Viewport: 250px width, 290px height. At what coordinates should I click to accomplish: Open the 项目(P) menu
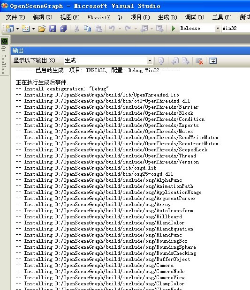140,17
